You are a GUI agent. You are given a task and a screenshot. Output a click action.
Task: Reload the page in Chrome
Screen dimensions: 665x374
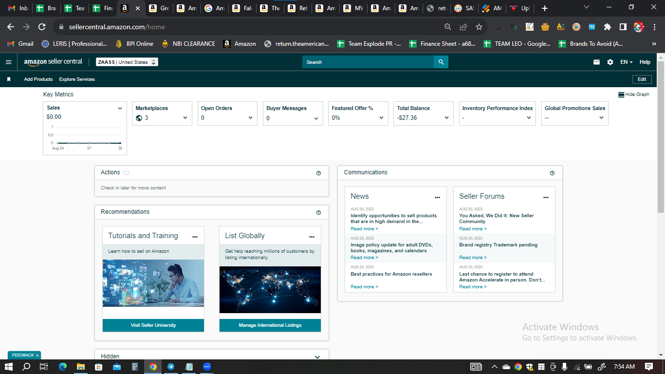pos(42,27)
